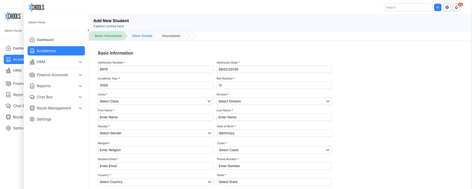Collapse sidebar using the arrow toggle
472x189 pixels.
(x=89, y=30)
